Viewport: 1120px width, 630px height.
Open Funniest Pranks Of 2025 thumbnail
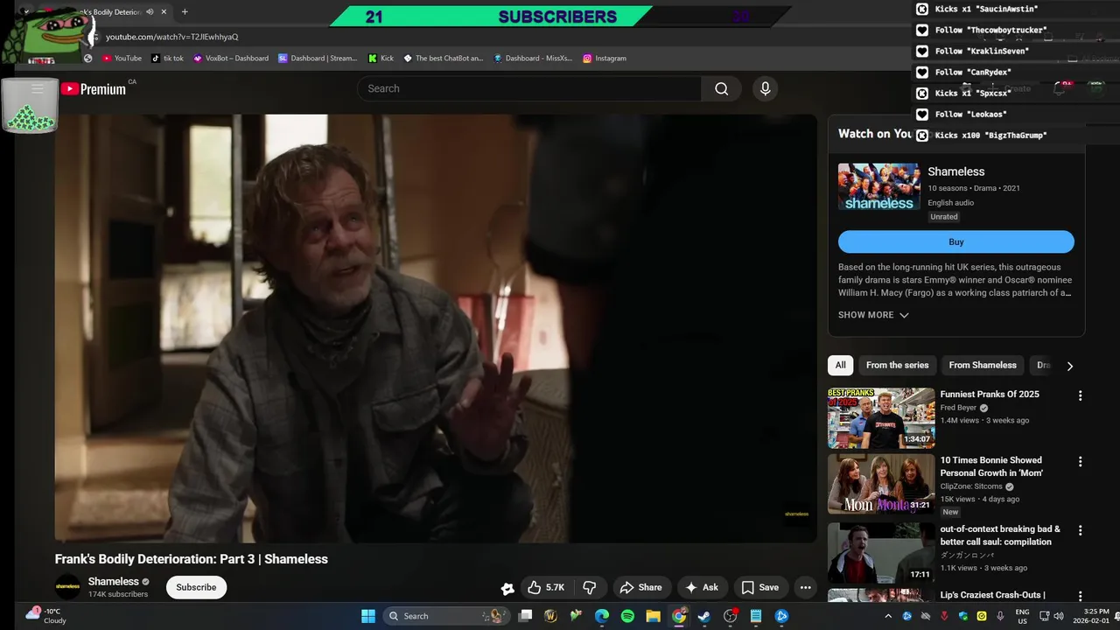pos(881,417)
